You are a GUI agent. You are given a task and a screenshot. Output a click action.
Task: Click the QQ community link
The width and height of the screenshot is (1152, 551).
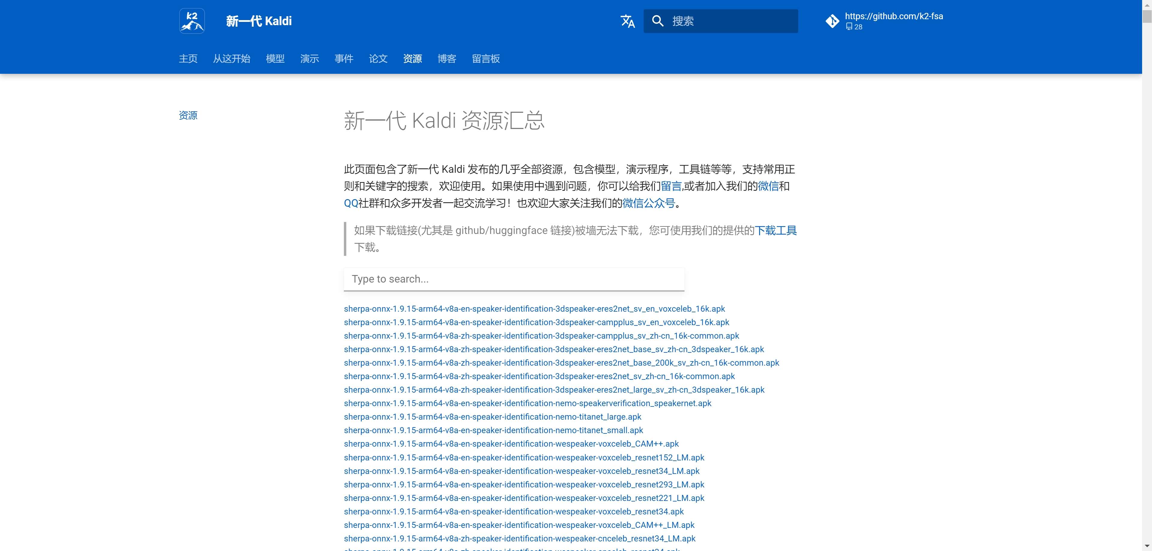point(350,203)
